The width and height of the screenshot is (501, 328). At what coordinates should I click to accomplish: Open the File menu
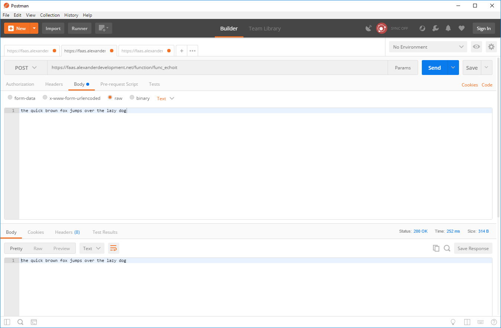click(6, 15)
